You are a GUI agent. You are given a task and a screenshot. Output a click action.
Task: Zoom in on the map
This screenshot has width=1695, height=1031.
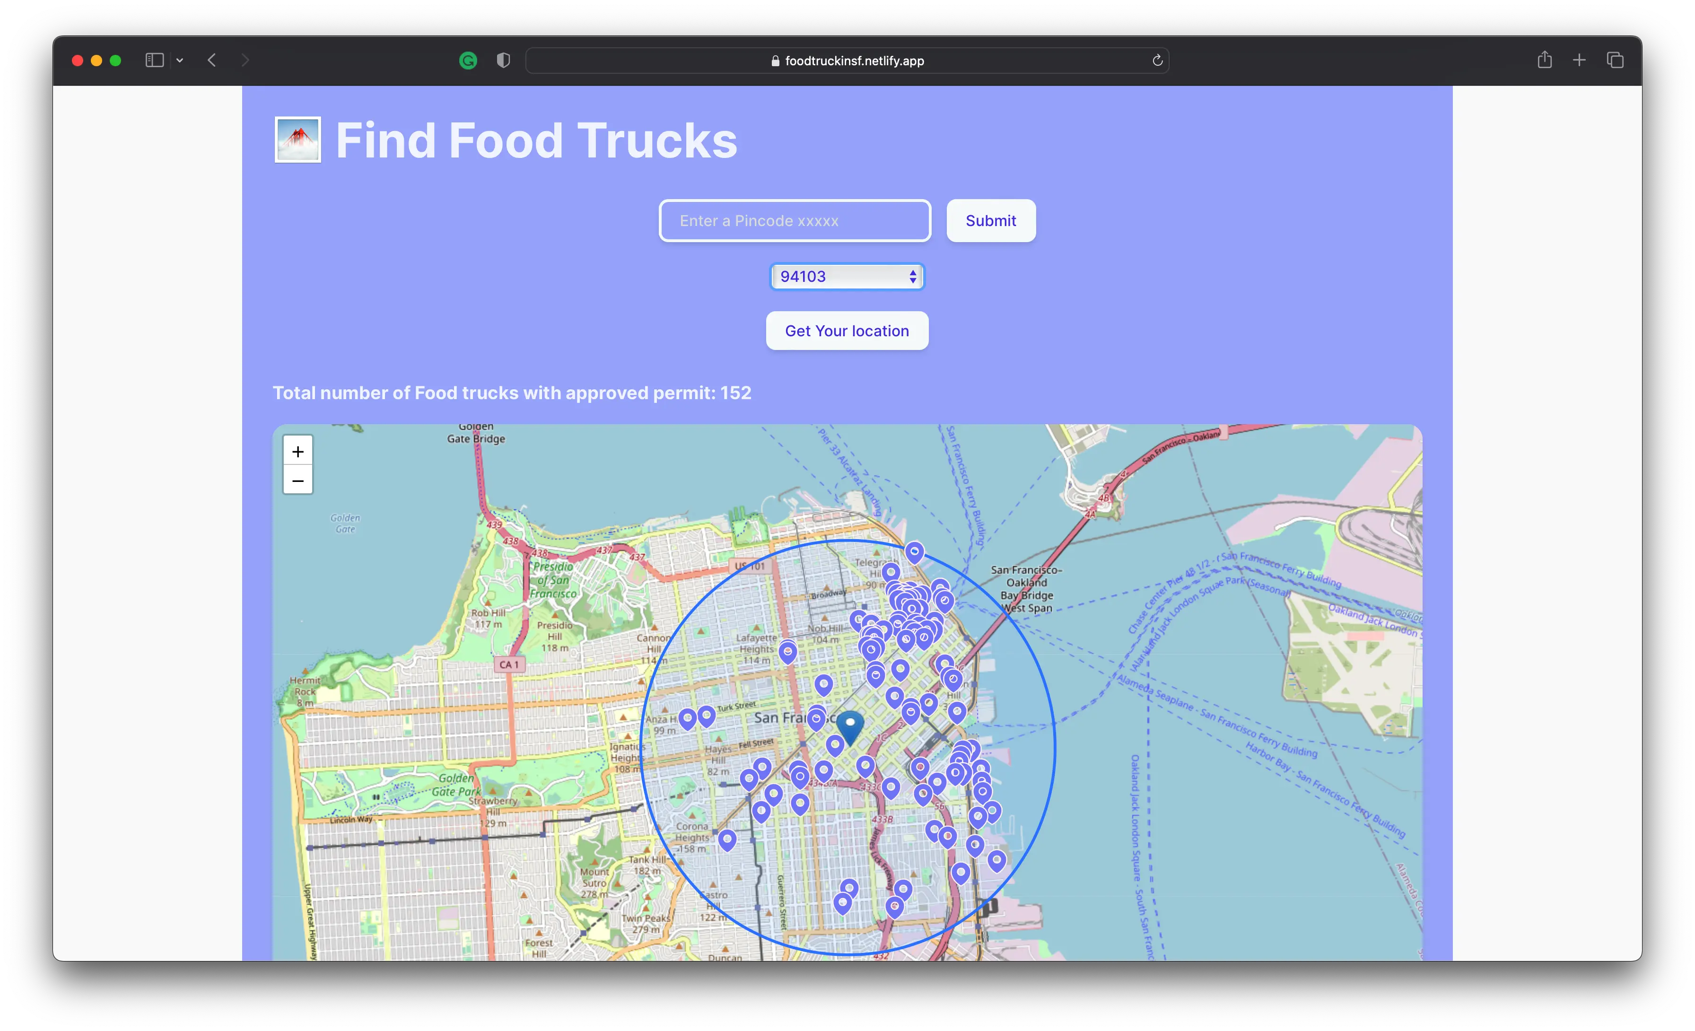coord(298,451)
